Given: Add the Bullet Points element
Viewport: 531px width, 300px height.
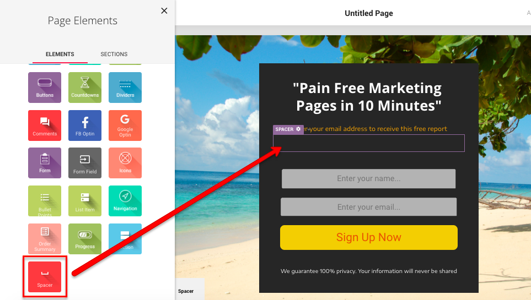Looking at the screenshot, I should pos(45,201).
